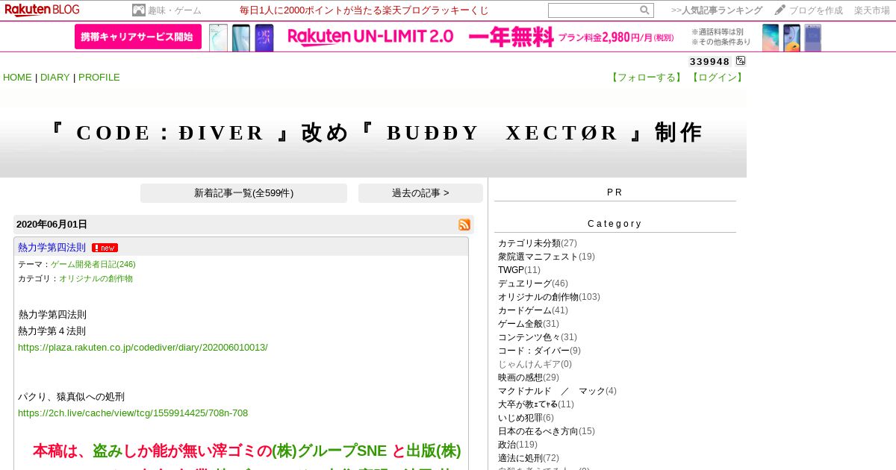Viewport: 896px width, 470px height.
Task: Select category 日本の在るべき方向(15)
Action: point(547,431)
